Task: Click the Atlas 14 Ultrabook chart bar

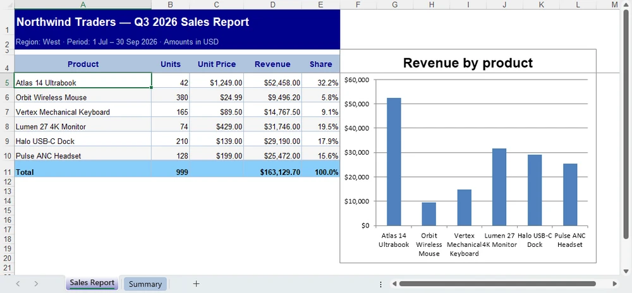Action: [x=394, y=162]
